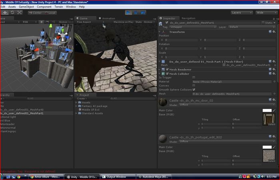Toggle the GameObject active checkbox in Inspector

[167, 22]
